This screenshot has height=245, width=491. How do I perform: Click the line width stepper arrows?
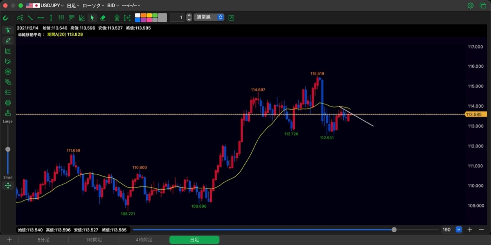pos(189,18)
